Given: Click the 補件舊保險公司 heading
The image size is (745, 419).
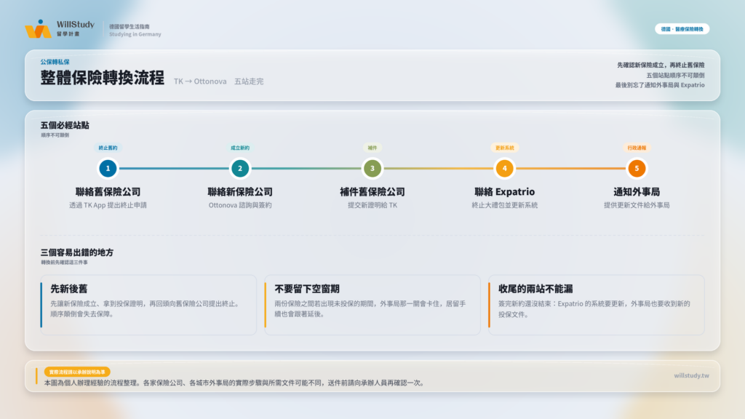Looking at the screenshot, I should (372, 192).
